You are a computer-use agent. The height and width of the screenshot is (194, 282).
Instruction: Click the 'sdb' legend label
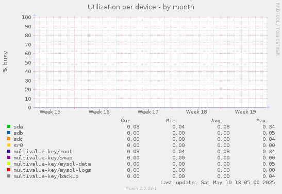coord(18,133)
